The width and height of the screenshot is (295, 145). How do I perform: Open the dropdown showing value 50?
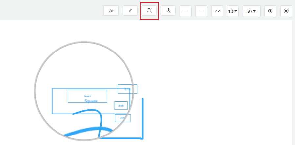(x=251, y=11)
